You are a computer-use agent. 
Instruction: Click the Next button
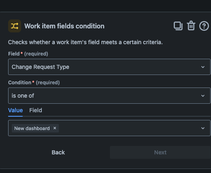pyautogui.click(x=160, y=152)
